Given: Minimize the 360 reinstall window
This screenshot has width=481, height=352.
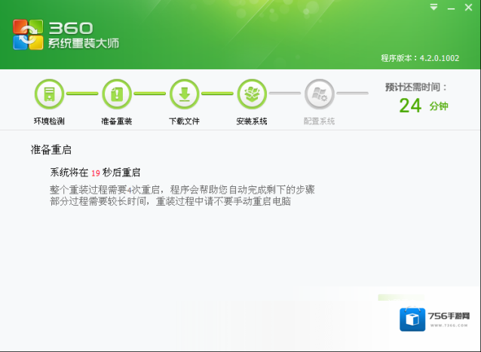Looking at the screenshot, I should pyautogui.click(x=451, y=7).
